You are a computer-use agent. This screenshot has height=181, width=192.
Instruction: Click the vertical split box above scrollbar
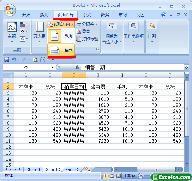tap(187, 73)
